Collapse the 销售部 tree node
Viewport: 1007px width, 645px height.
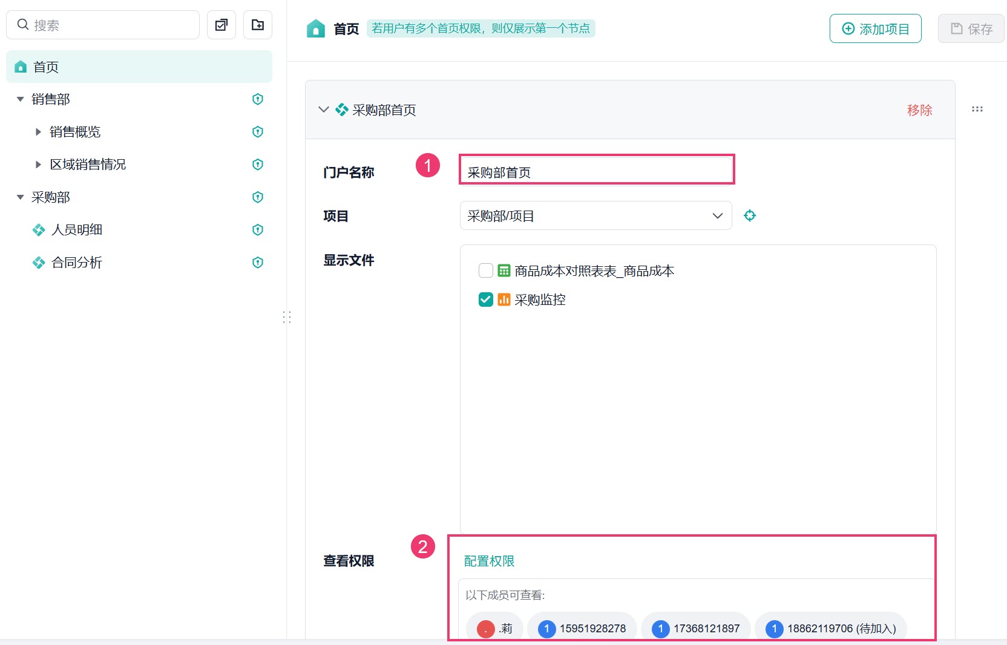coord(21,99)
